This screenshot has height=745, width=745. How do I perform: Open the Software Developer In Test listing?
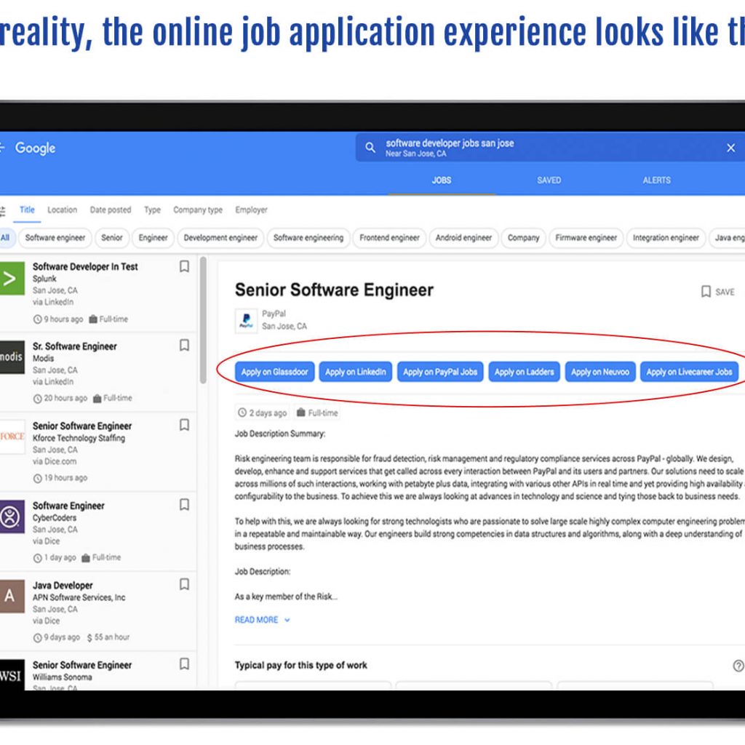pyautogui.click(x=98, y=292)
